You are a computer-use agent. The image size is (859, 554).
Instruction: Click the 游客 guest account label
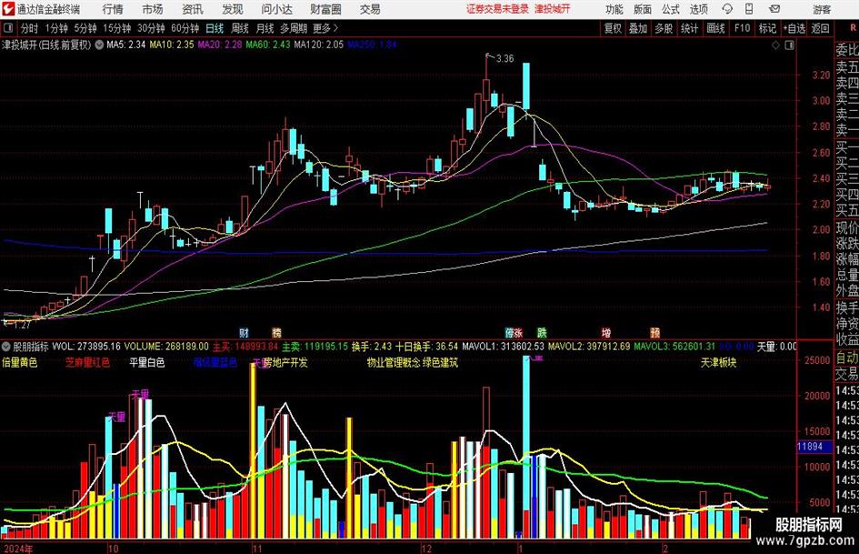(x=822, y=9)
